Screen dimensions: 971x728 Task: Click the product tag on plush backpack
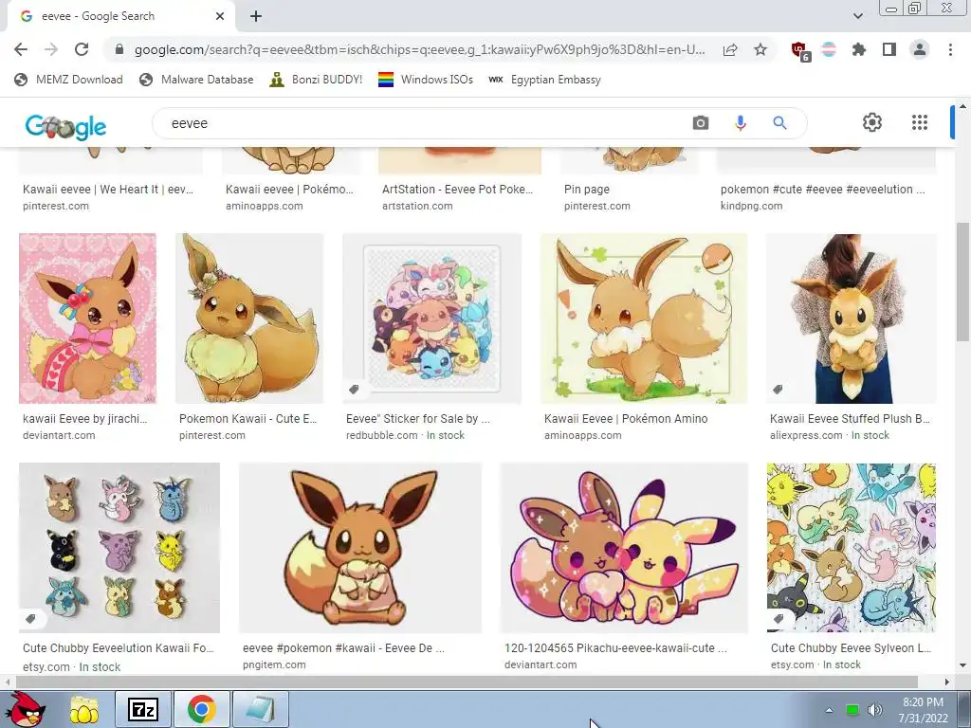click(778, 390)
